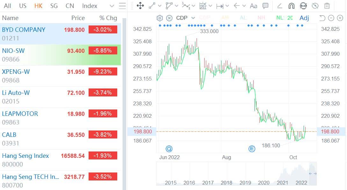Open indicator settings gear icon
This screenshot has width=347, height=190.
pyautogui.click(x=160, y=18)
